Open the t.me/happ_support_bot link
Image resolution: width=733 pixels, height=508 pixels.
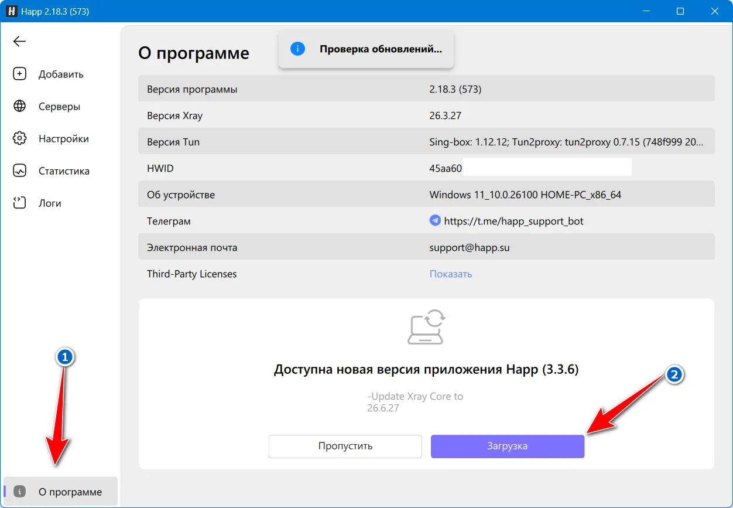point(513,221)
